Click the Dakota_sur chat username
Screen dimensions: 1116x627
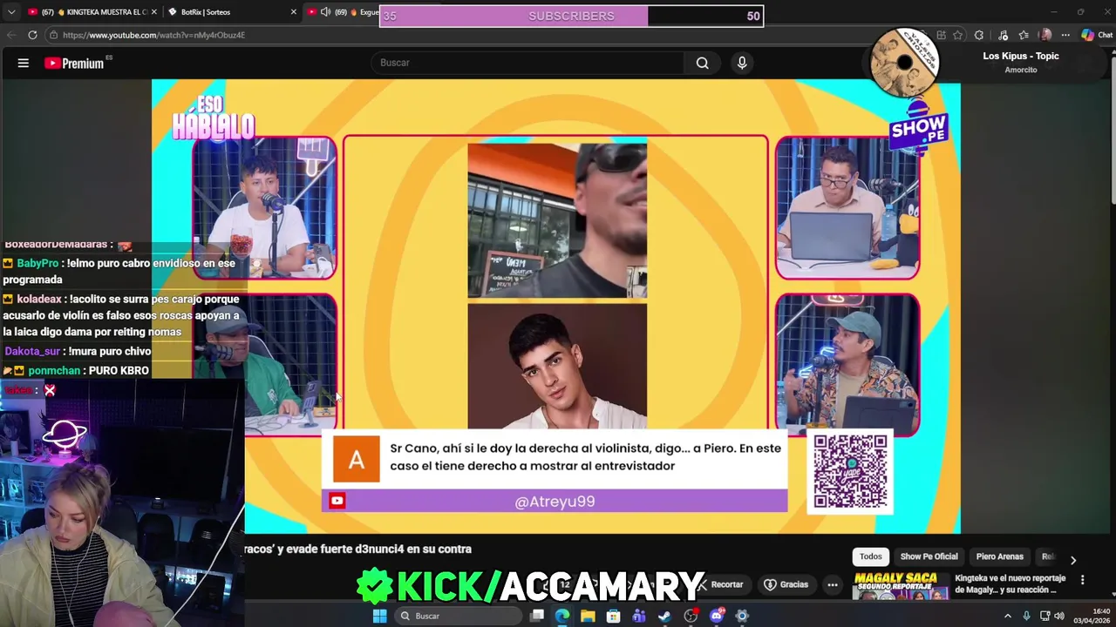pyautogui.click(x=32, y=351)
